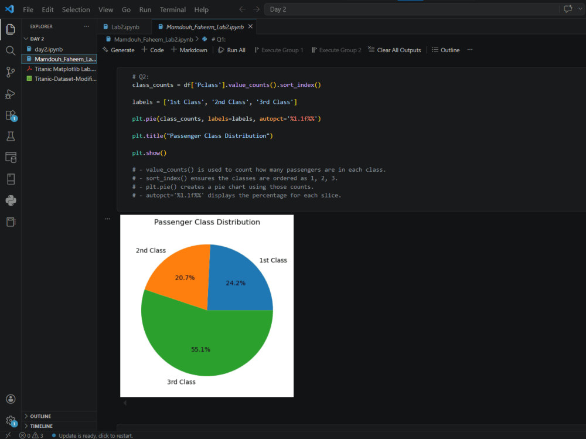
Task: Open the Go menu
Action: tap(127, 10)
